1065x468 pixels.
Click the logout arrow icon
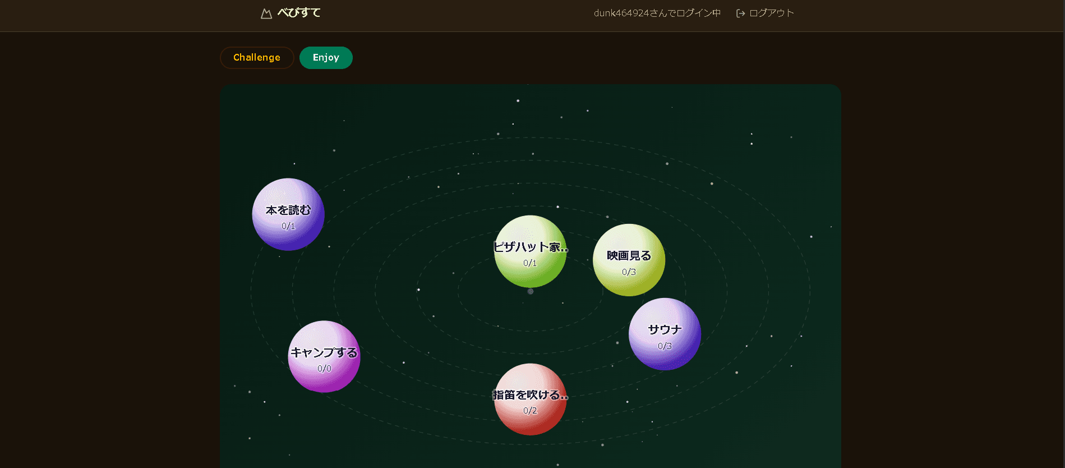click(x=740, y=13)
